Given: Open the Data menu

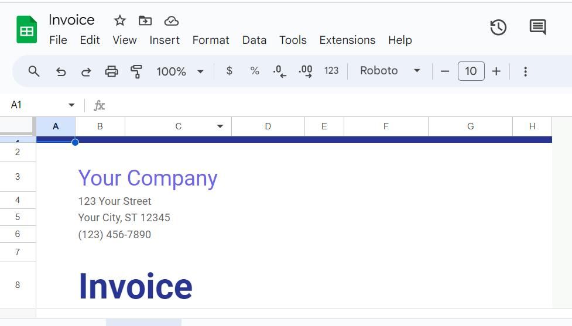Looking at the screenshot, I should click(254, 40).
